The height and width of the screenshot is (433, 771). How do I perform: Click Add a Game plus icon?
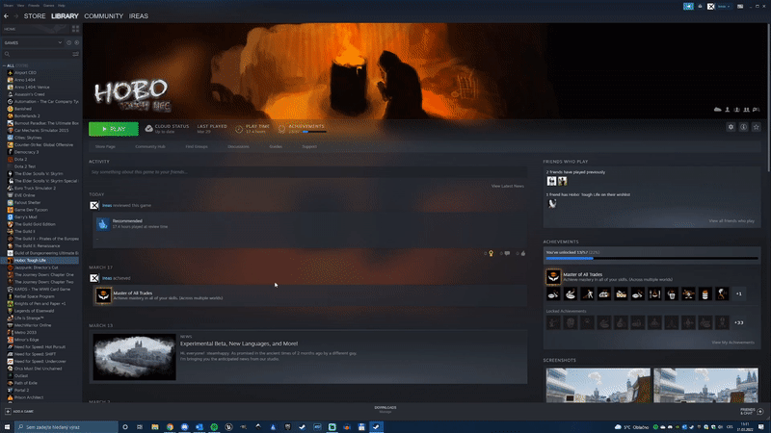click(x=8, y=412)
